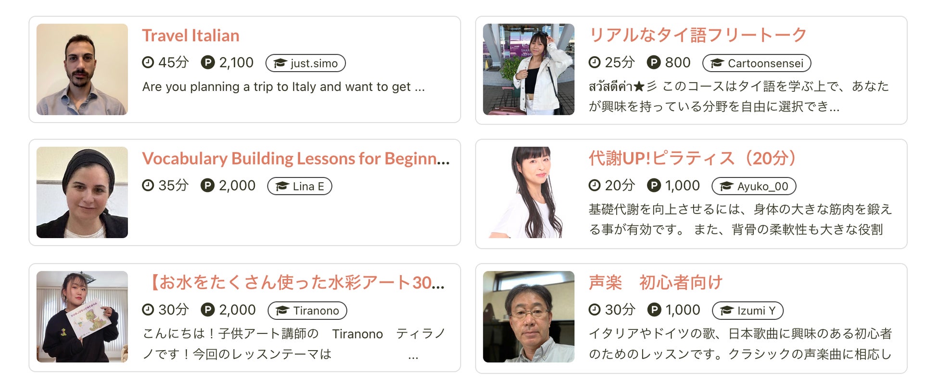Select the Tiranono tutor tag
938x391 pixels.
click(307, 311)
